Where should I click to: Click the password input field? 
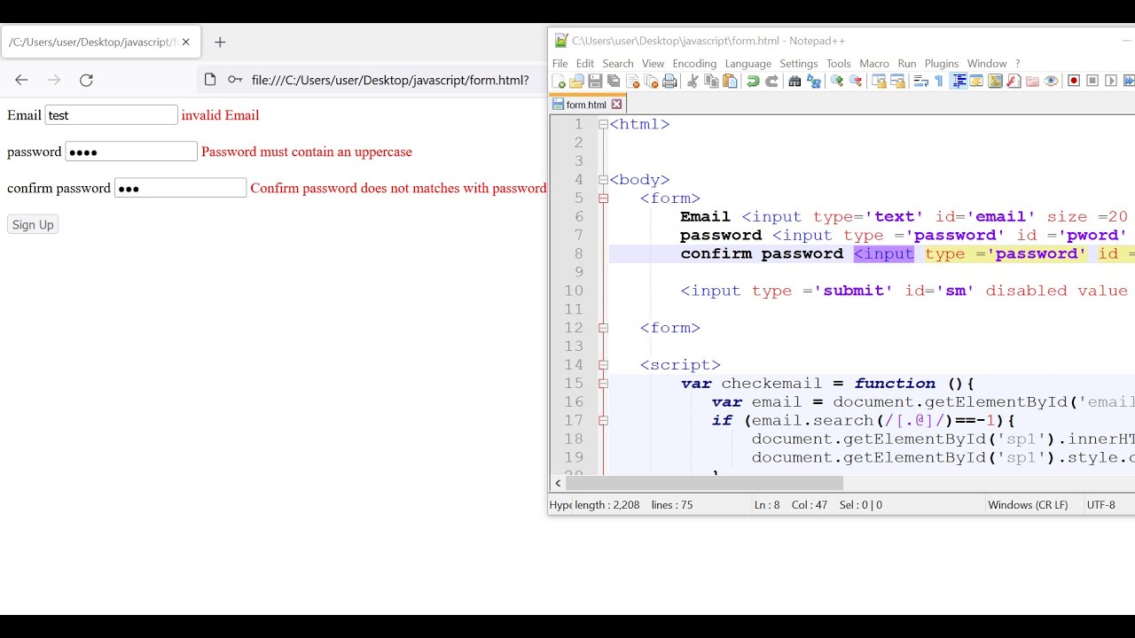coord(131,152)
